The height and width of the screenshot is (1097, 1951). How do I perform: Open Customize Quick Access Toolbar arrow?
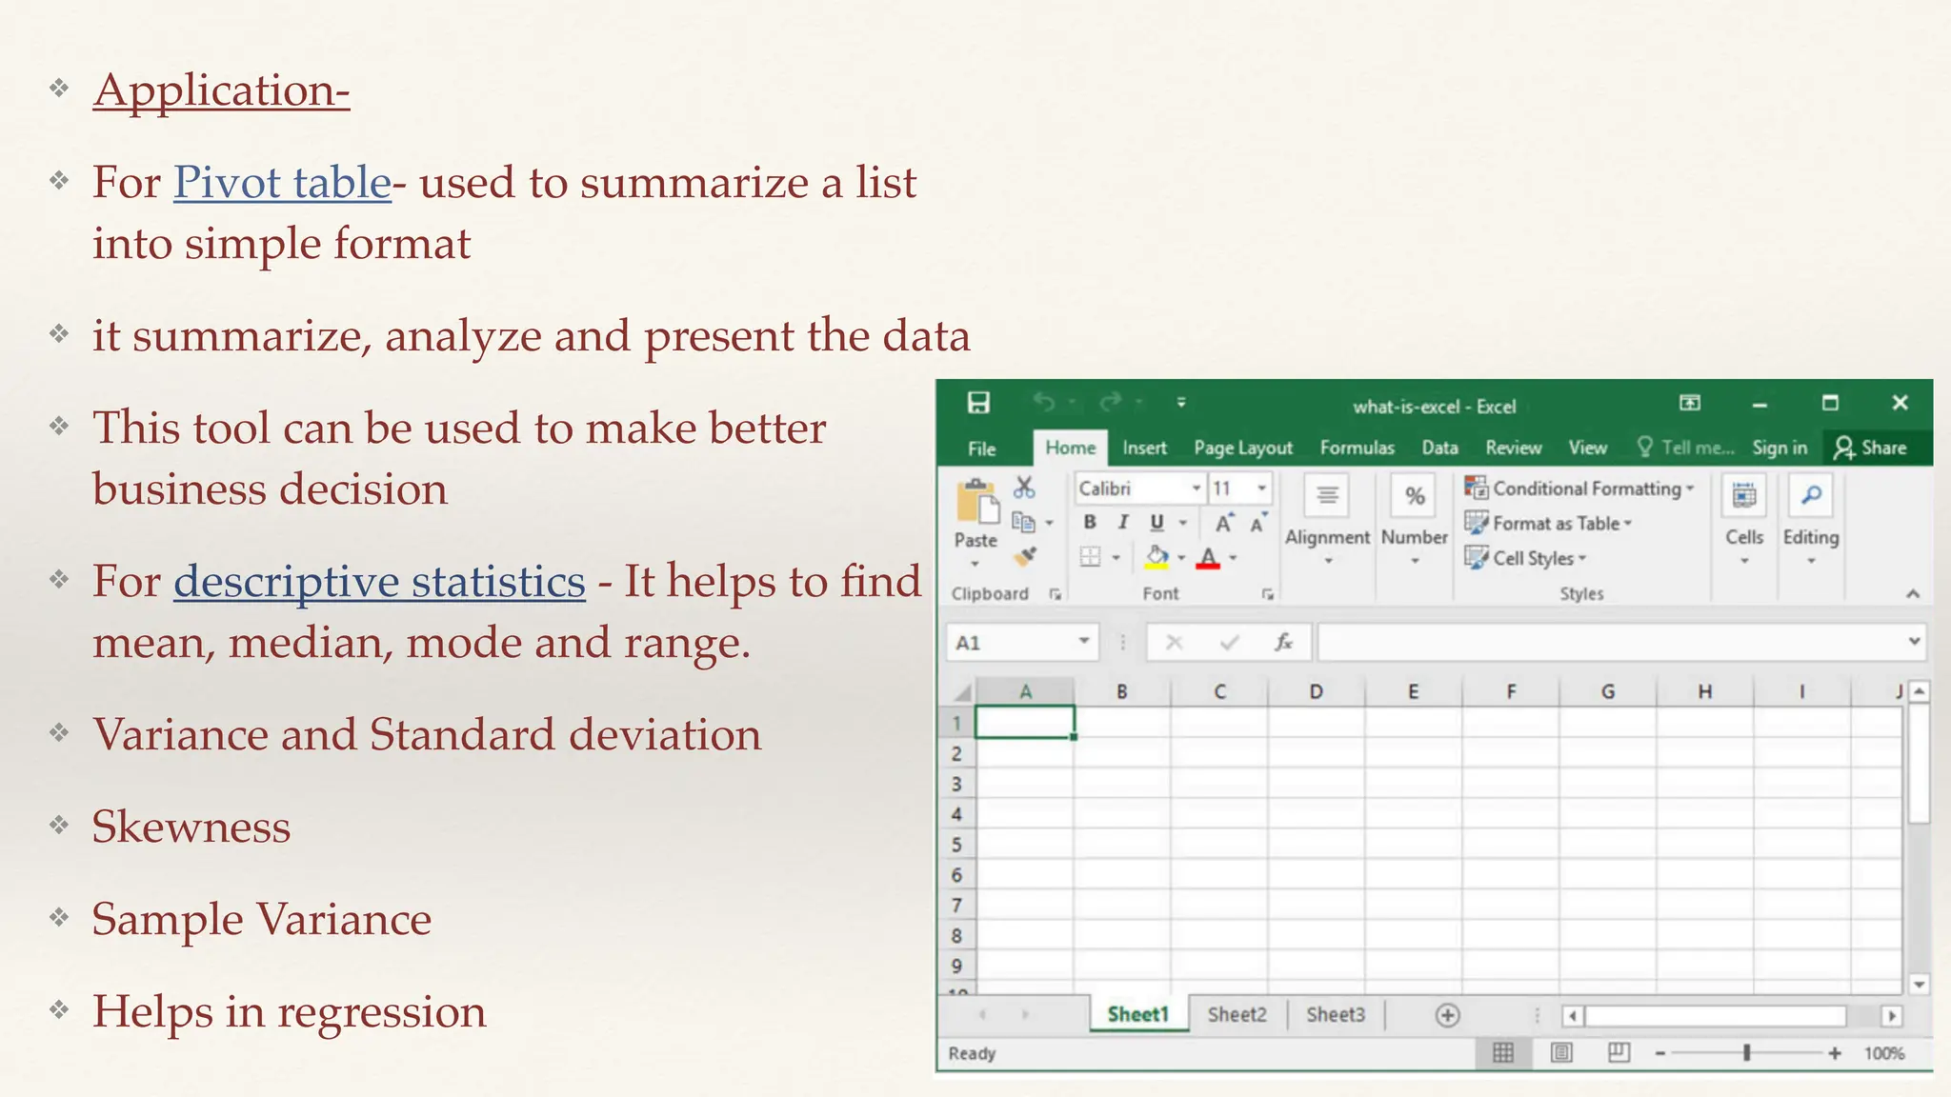[x=1181, y=403]
